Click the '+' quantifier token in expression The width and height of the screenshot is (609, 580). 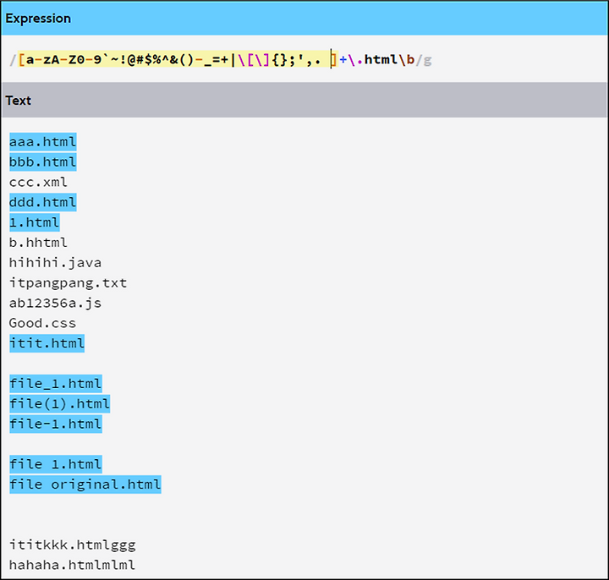click(343, 60)
